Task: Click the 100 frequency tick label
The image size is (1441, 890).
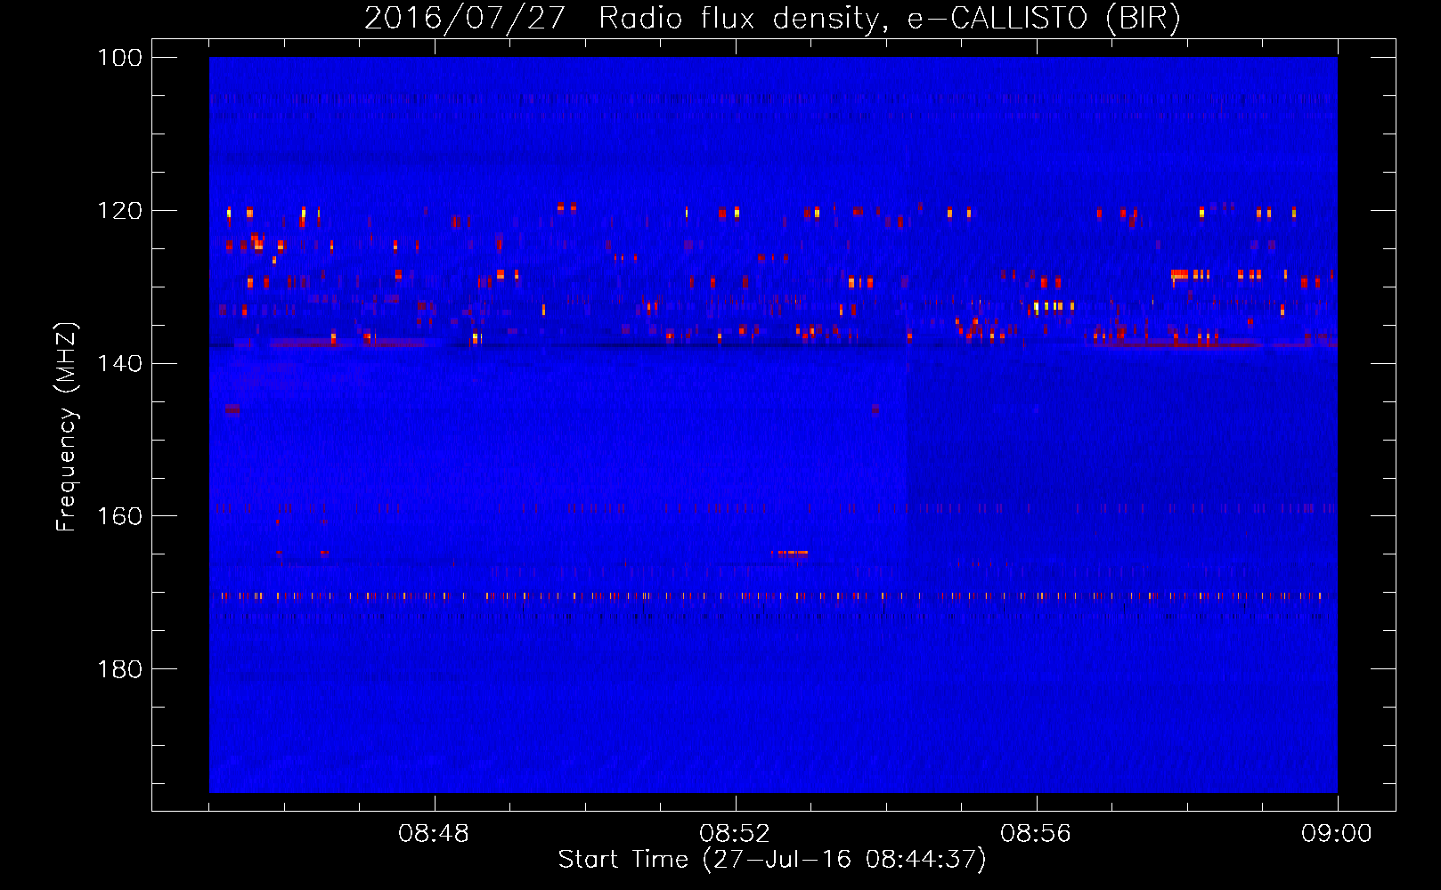Action: click(x=118, y=58)
